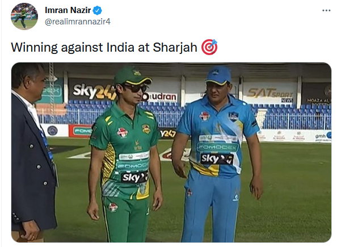
Task: Click the Sky247 banner in the photo
Action: coord(93,91)
